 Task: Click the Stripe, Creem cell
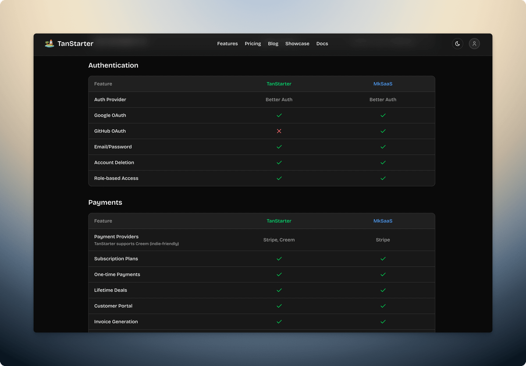(x=279, y=240)
